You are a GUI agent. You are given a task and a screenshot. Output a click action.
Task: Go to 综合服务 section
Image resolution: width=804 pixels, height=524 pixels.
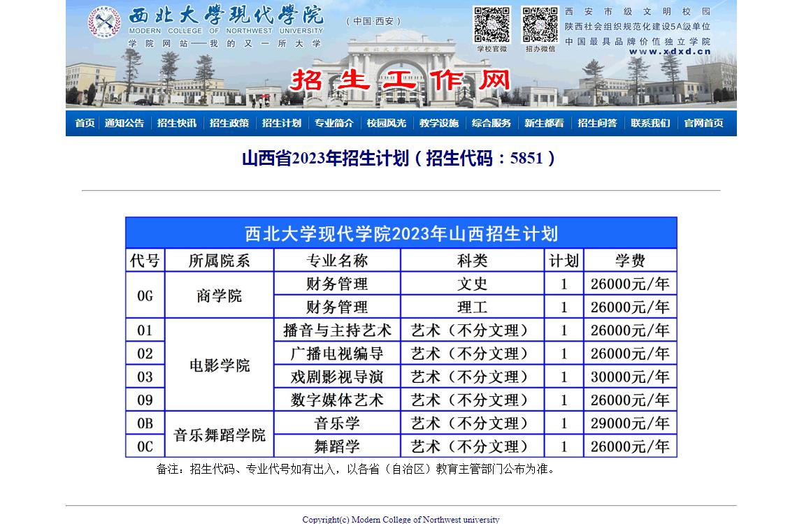click(491, 124)
